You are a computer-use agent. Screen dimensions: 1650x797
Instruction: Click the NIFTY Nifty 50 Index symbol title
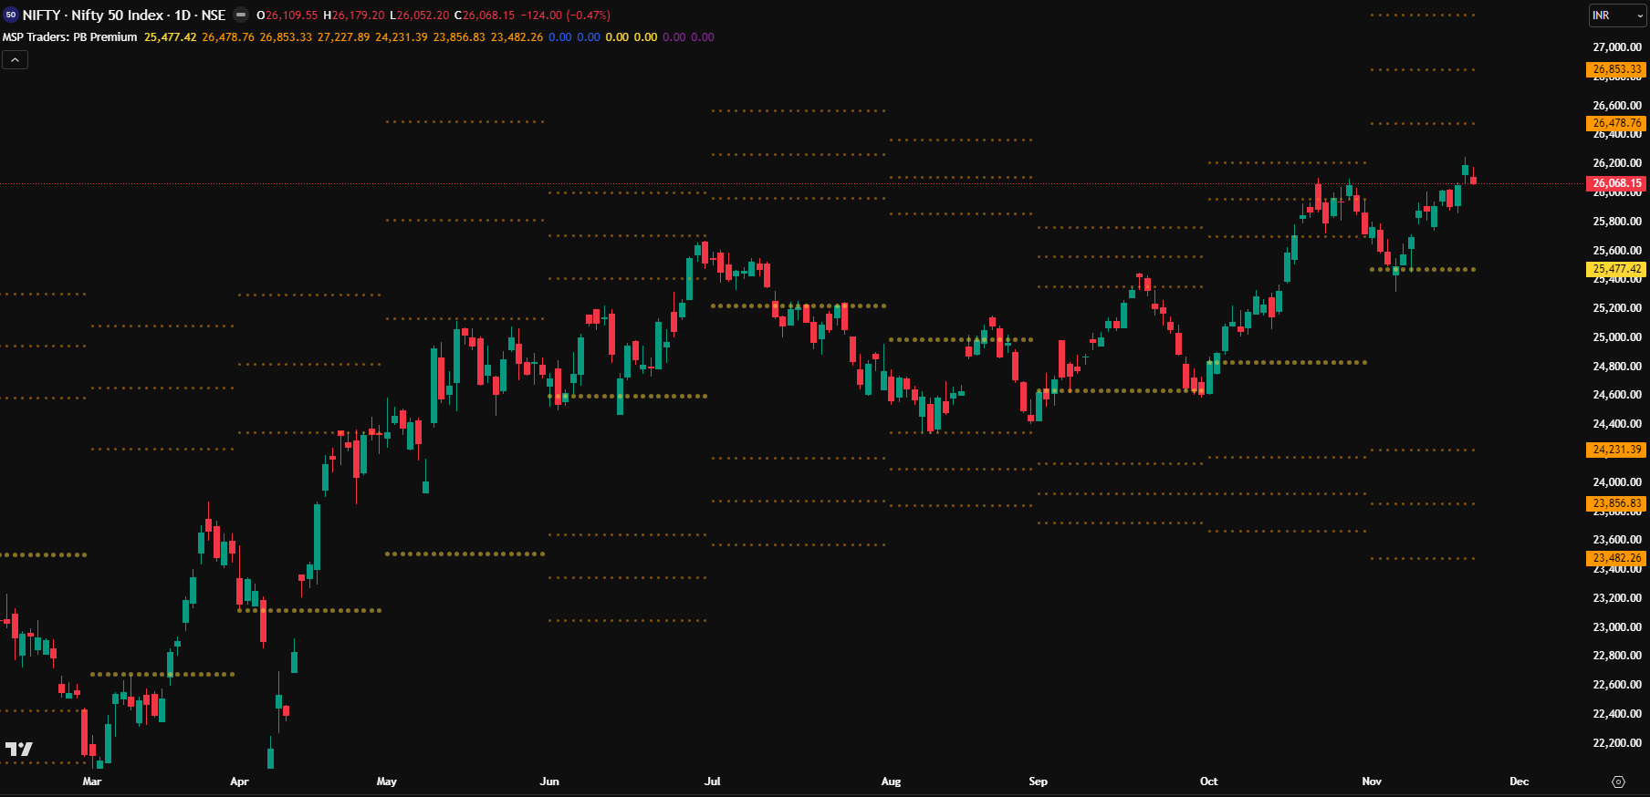pos(123,15)
